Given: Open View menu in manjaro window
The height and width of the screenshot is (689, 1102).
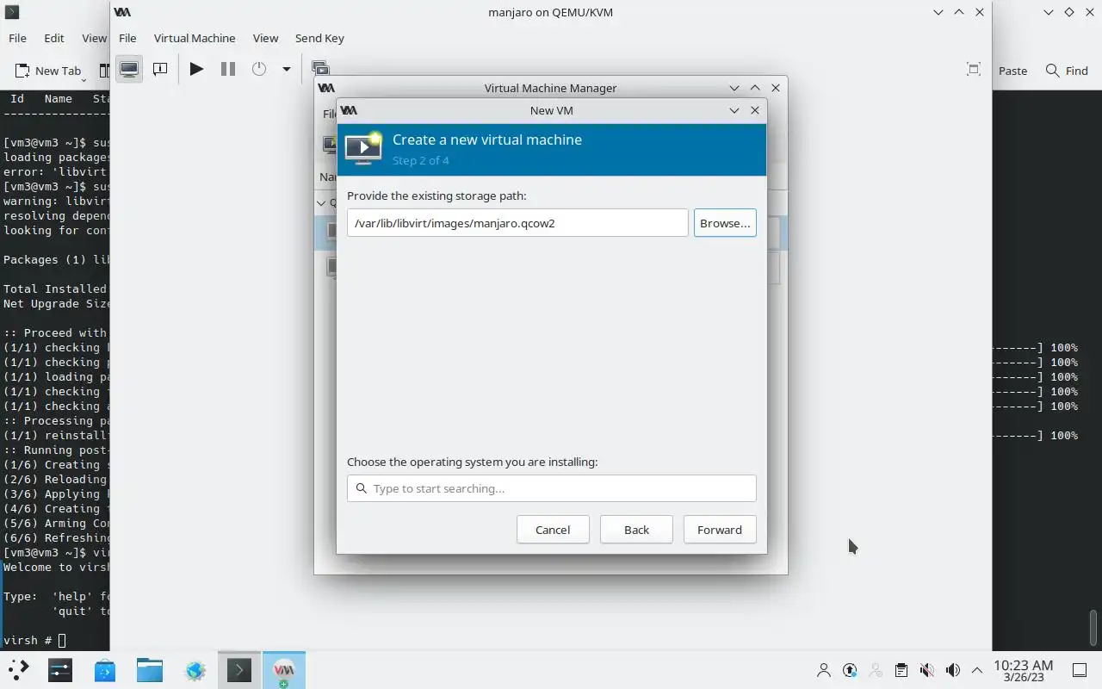Looking at the screenshot, I should pyautogui.click(x=265, y=38).
